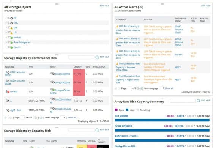Screen dimensions: 222x148
Task: Click the 777 ms latency cell
Action: [x=79, y=74]
